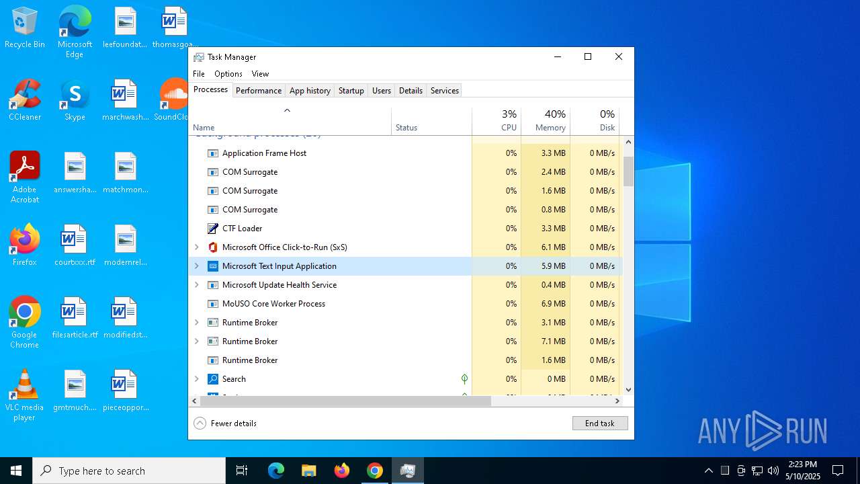Click the horizontal scrollbar thumb at list bottom
The height and width of the screenshot is (484, 860).
tap(345, 401)
